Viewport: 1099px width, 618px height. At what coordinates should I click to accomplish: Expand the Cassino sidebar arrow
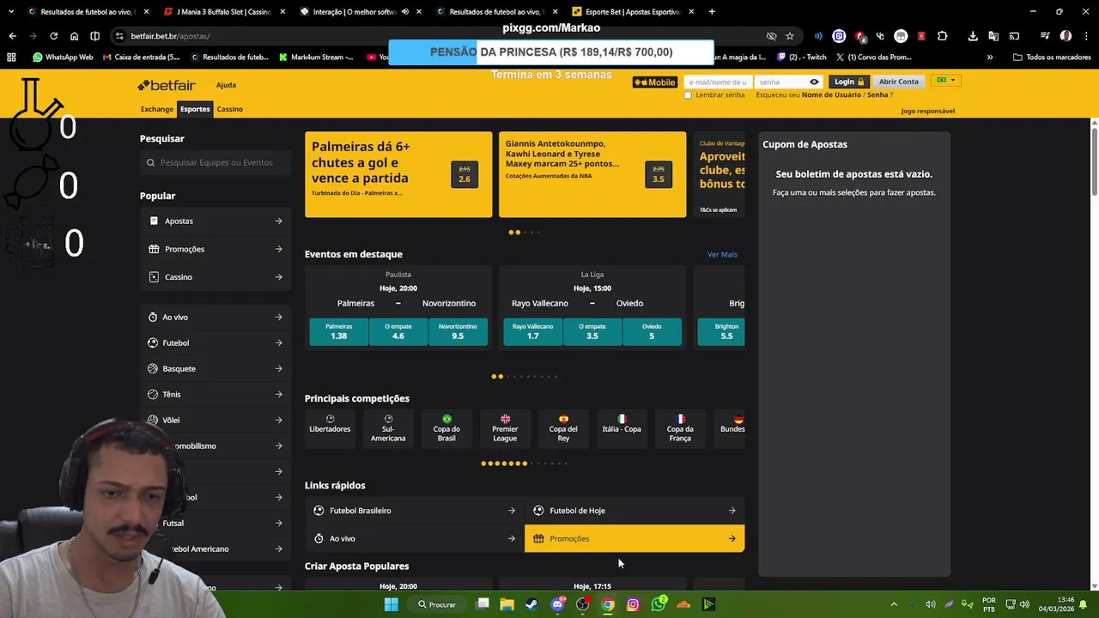(x=278, y=277)
